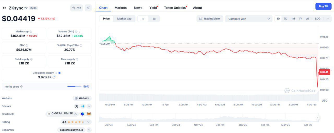
Task: Expand the Socials chevron dropdown
Action: [x=89, y=106]
